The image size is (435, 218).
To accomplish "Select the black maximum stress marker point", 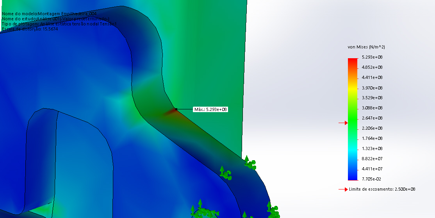I will pyautogui.click(x=176, y=109).
